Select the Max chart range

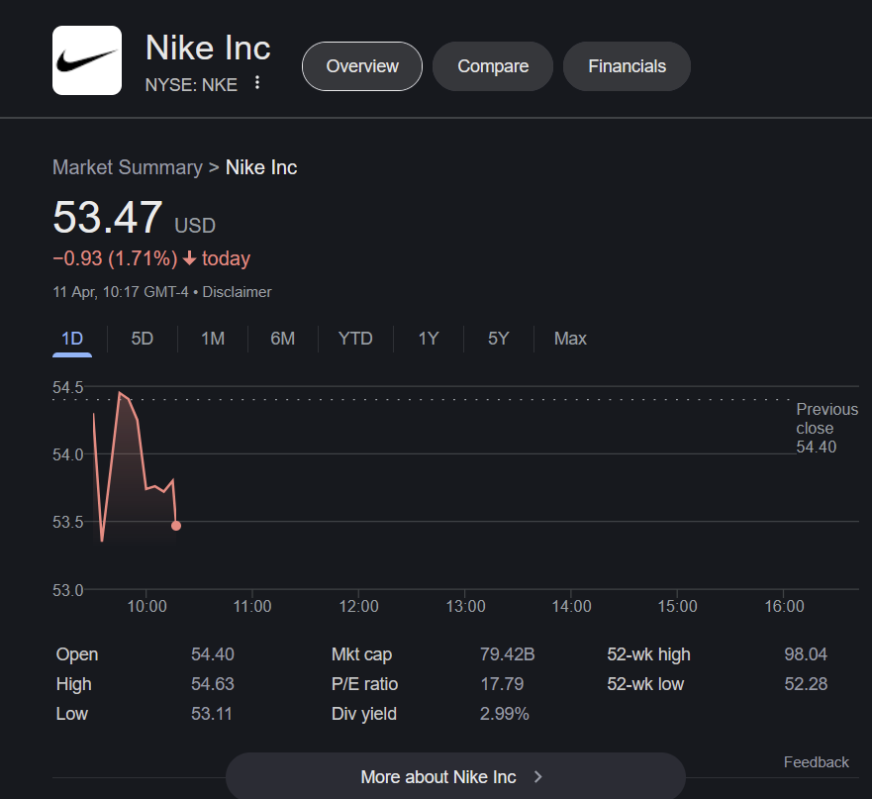pos(570,339)
